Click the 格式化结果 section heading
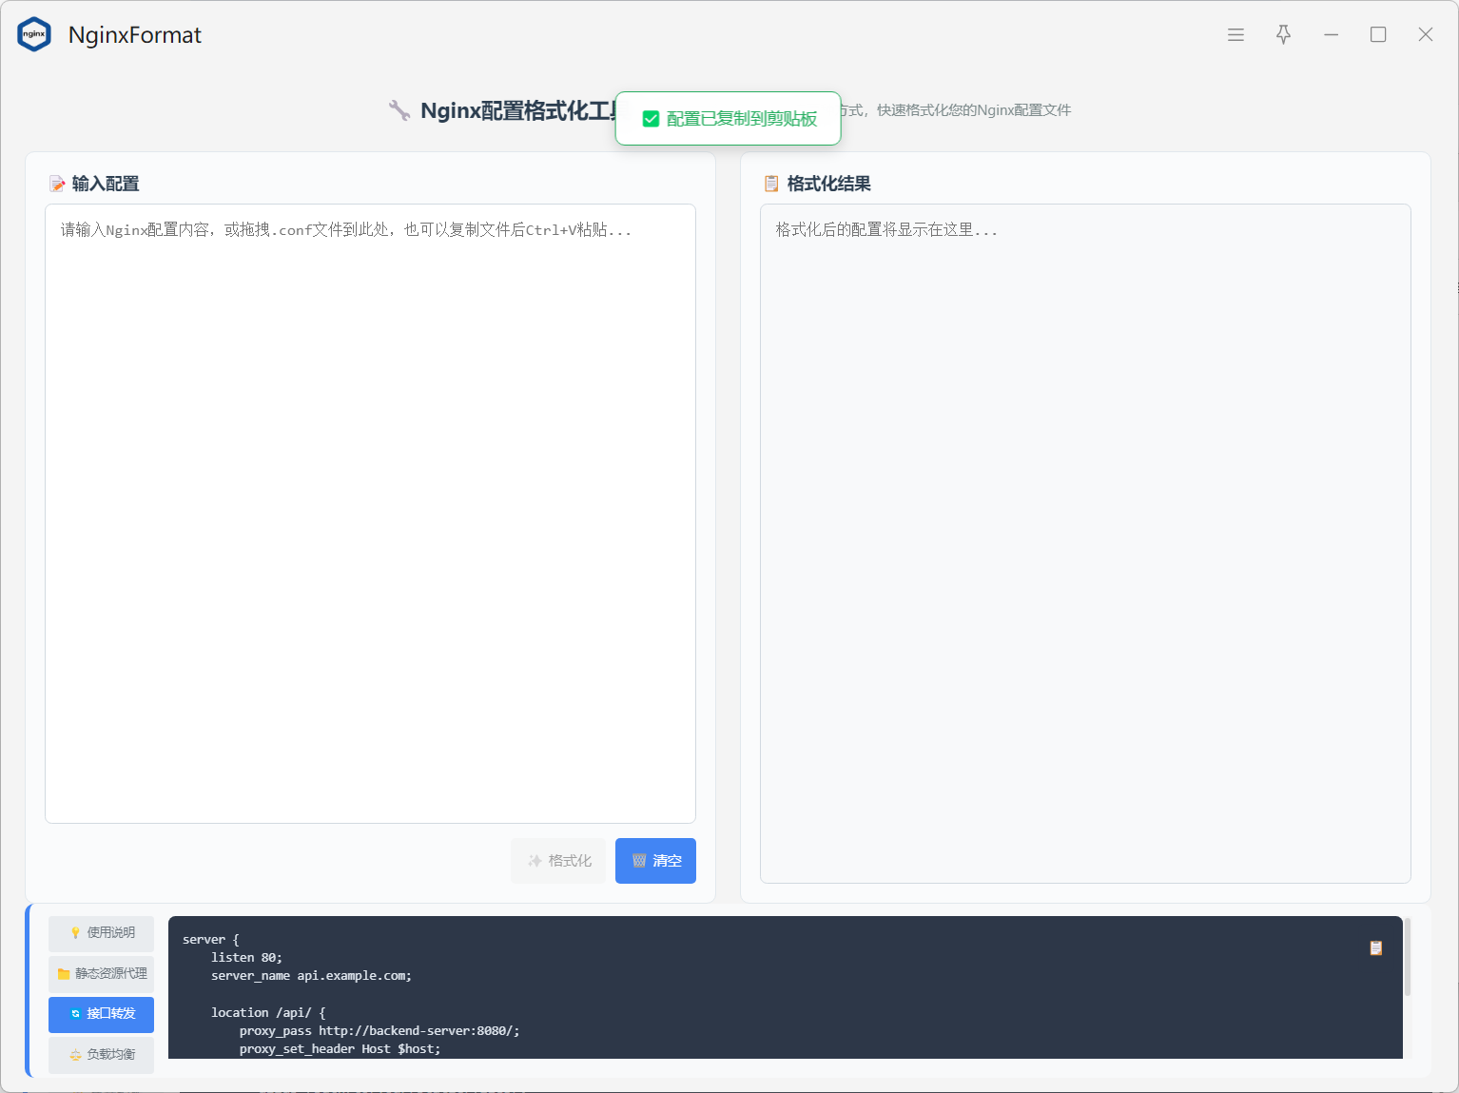This screenshot has height=1093, width=1459. (829, 184)
